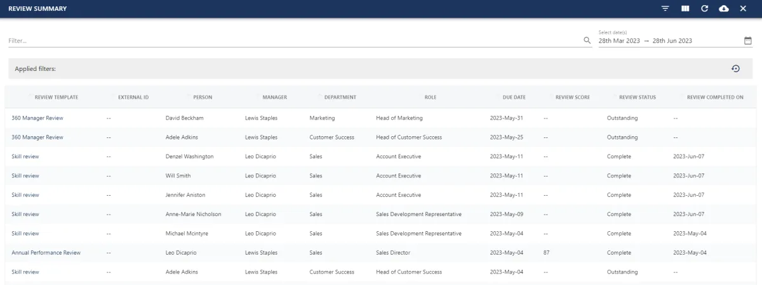762x285 pixels.
Task: Open David Beckham's 360 Manager Review link
Action: pos(37,118)
